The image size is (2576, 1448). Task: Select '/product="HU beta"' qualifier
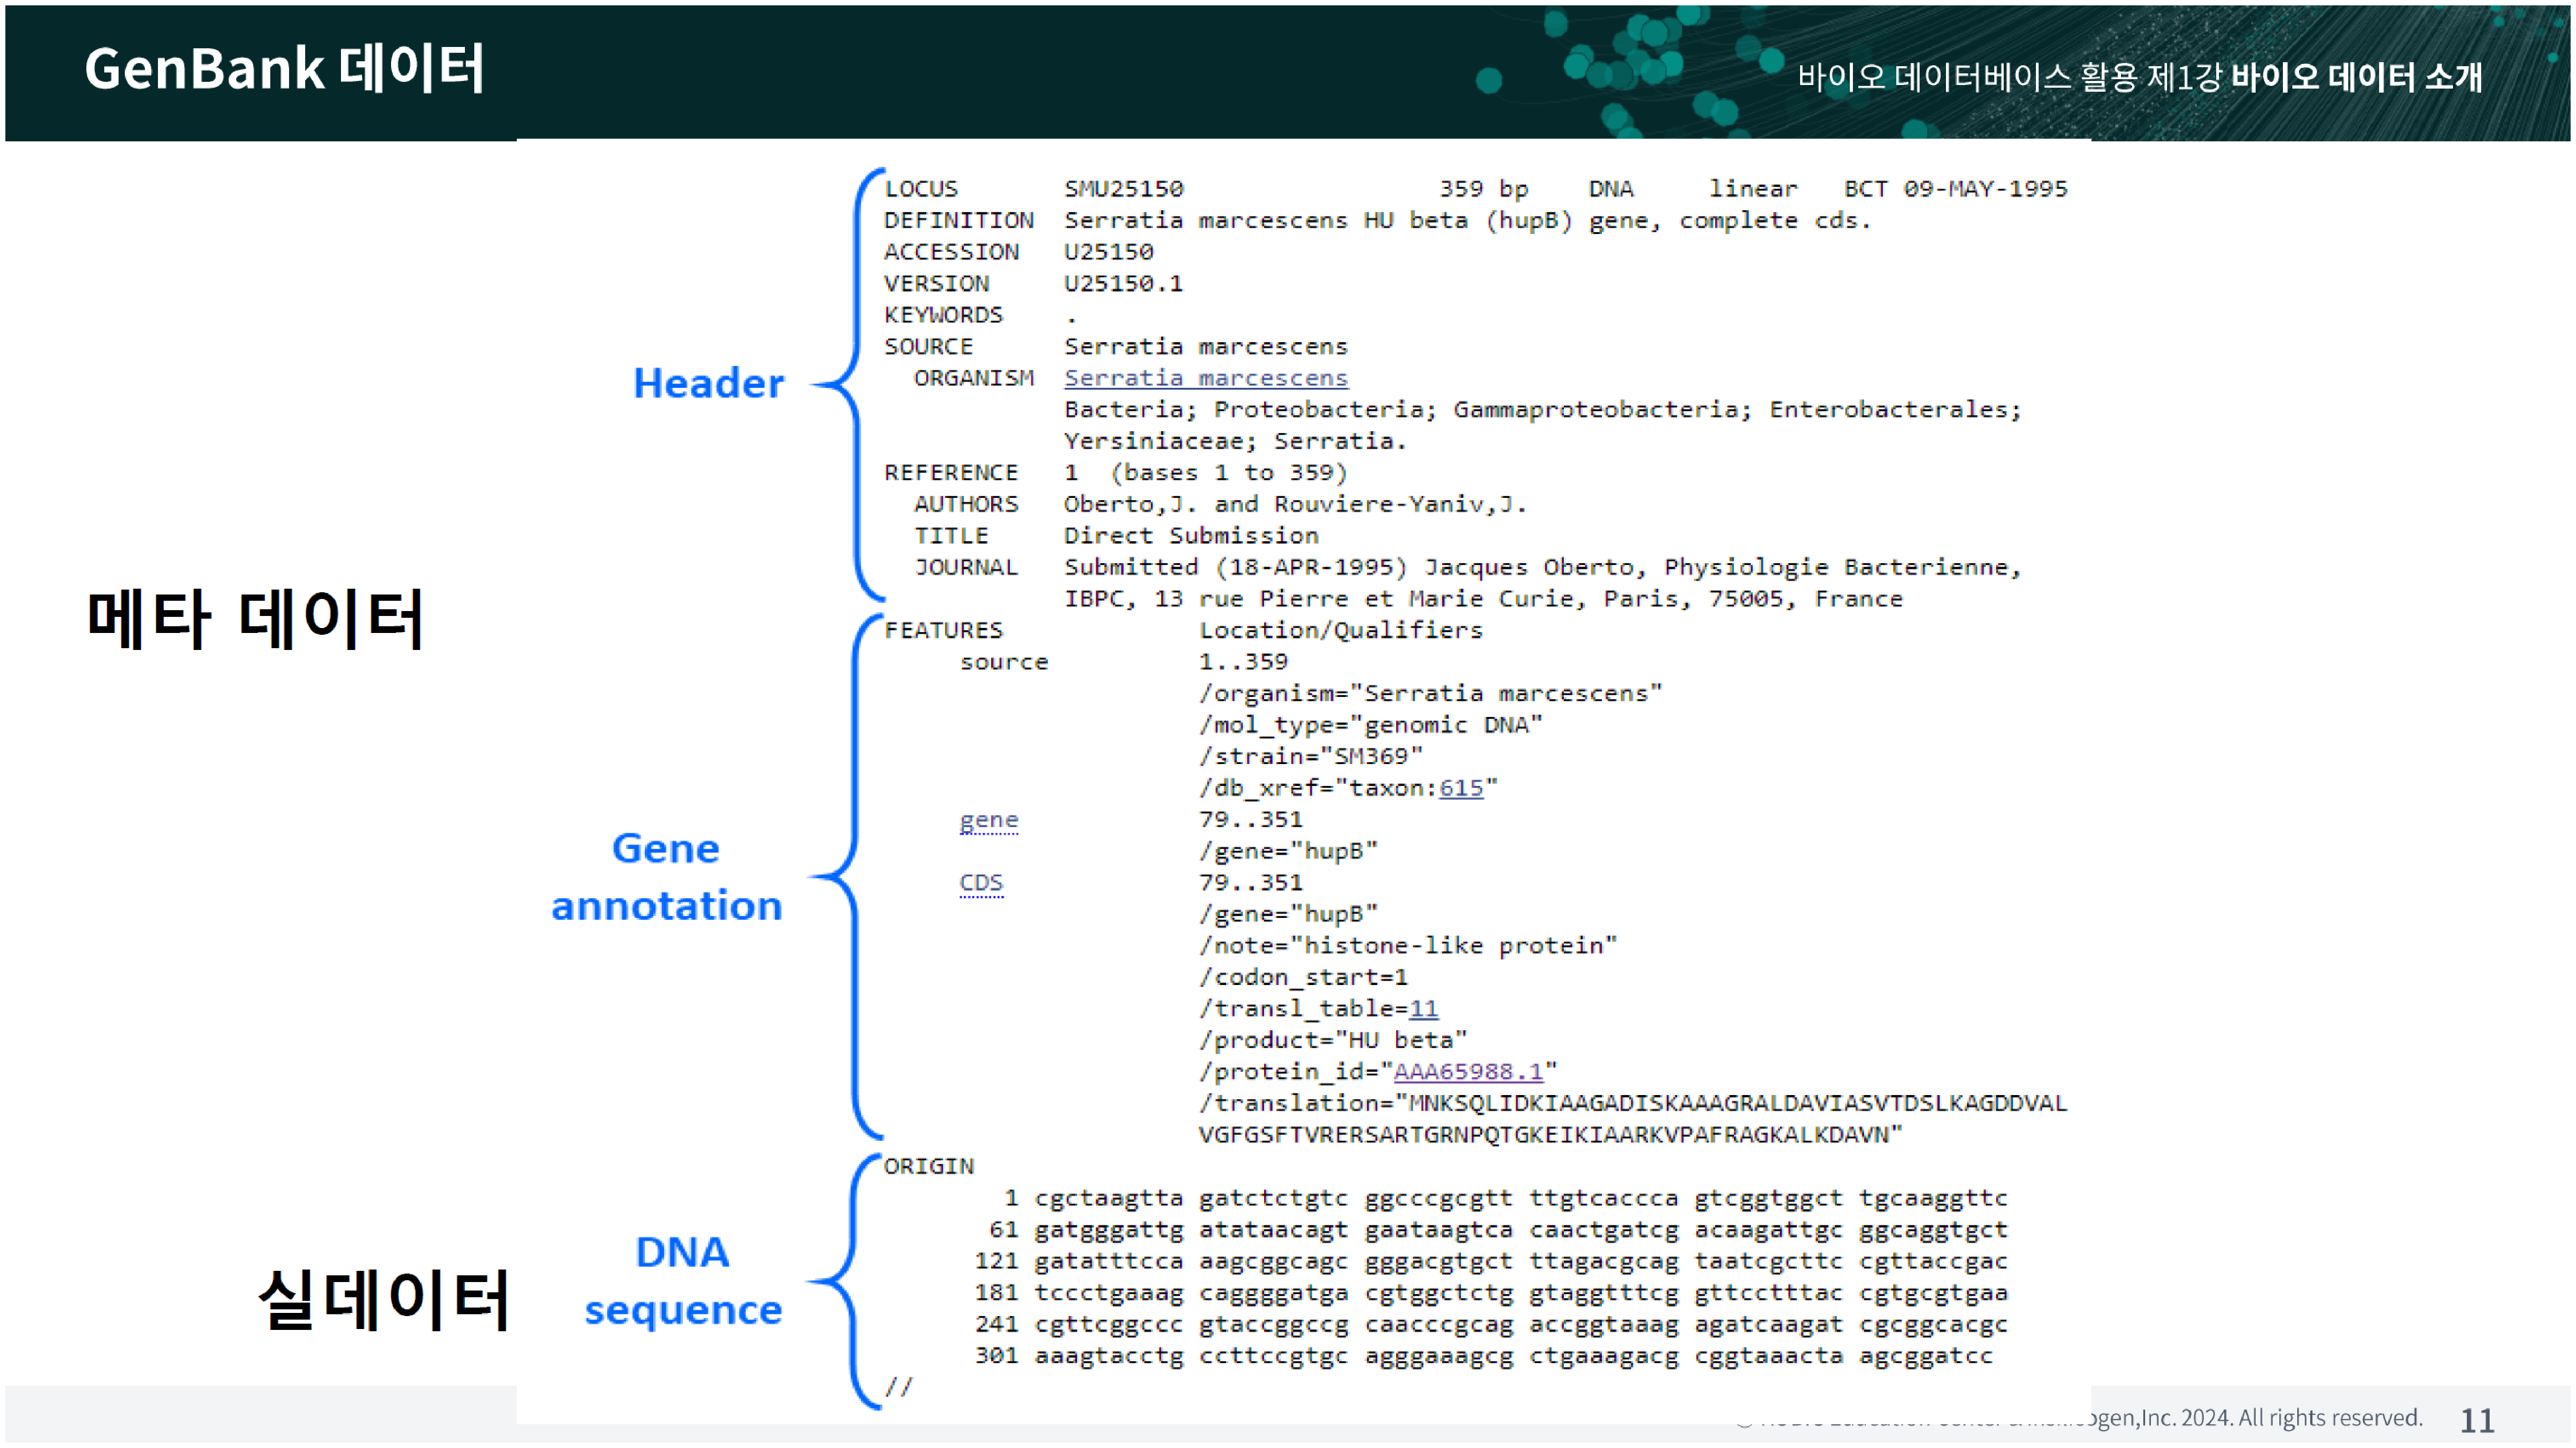click(1332, 1040)
